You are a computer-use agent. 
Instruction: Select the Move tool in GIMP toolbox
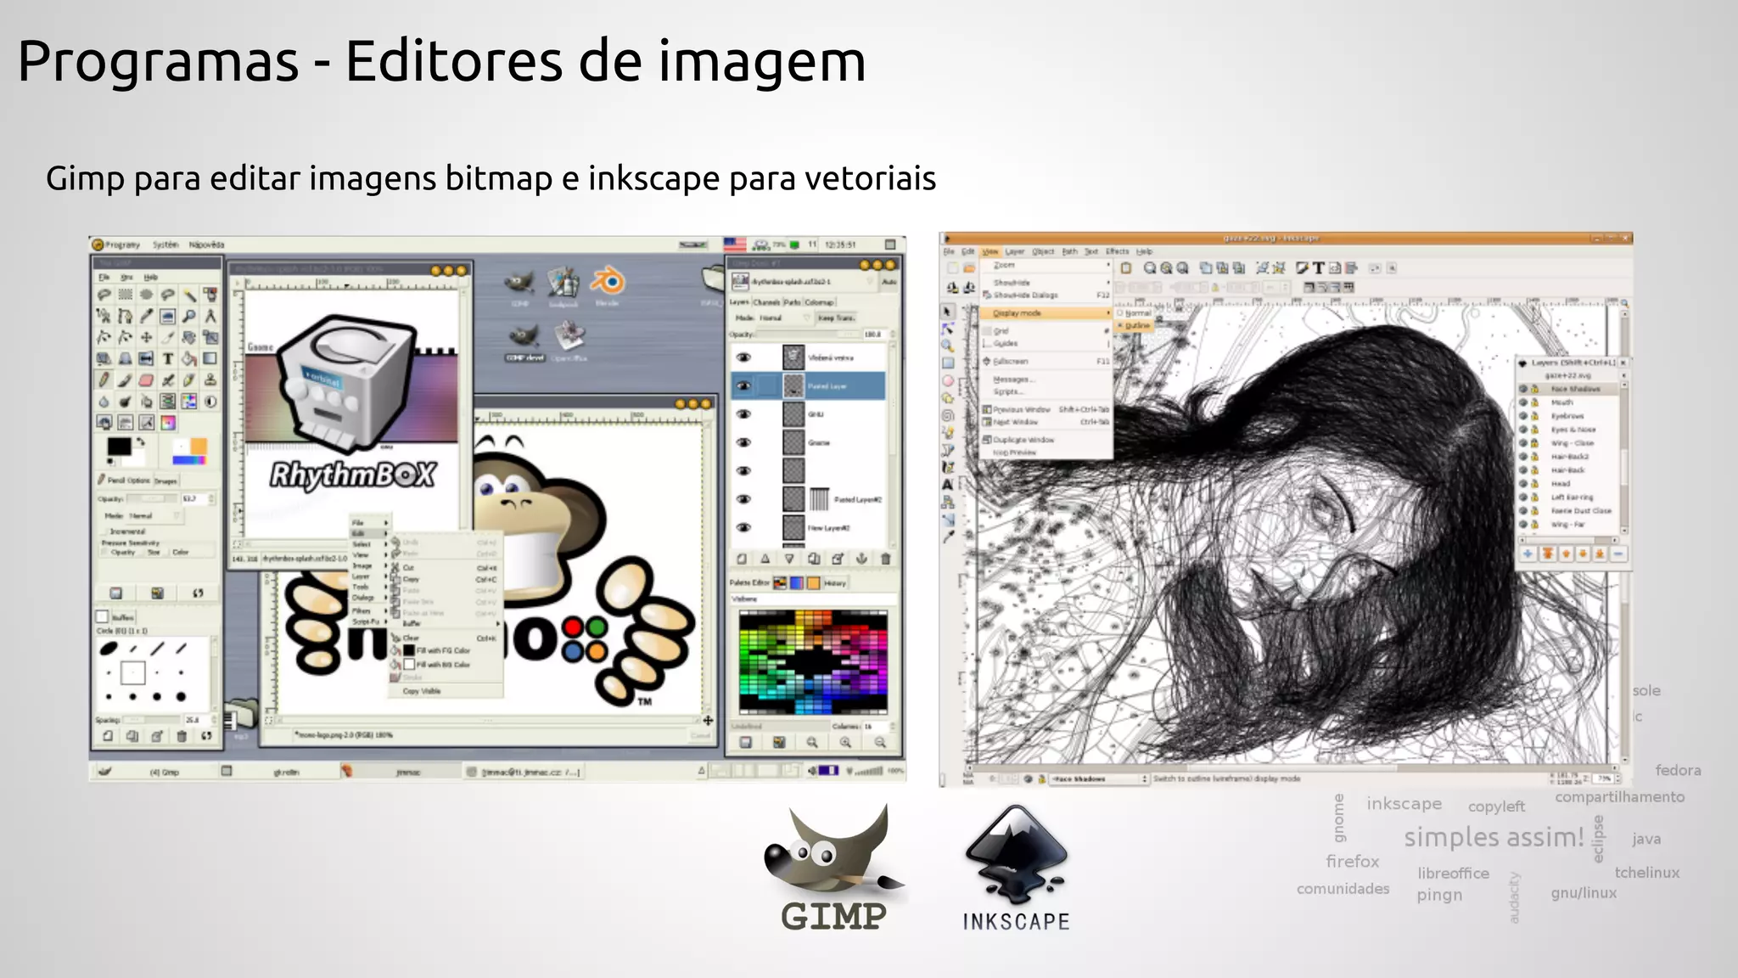click(146, 337)
